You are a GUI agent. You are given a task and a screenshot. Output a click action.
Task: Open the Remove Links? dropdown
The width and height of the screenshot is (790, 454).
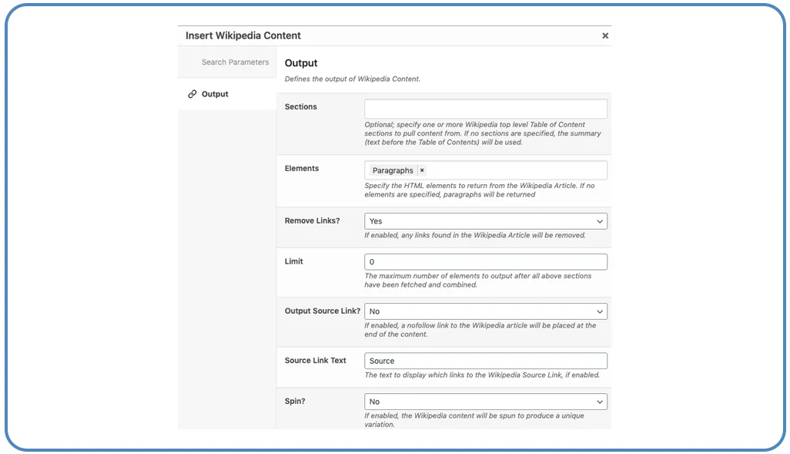tap(485, 221)
